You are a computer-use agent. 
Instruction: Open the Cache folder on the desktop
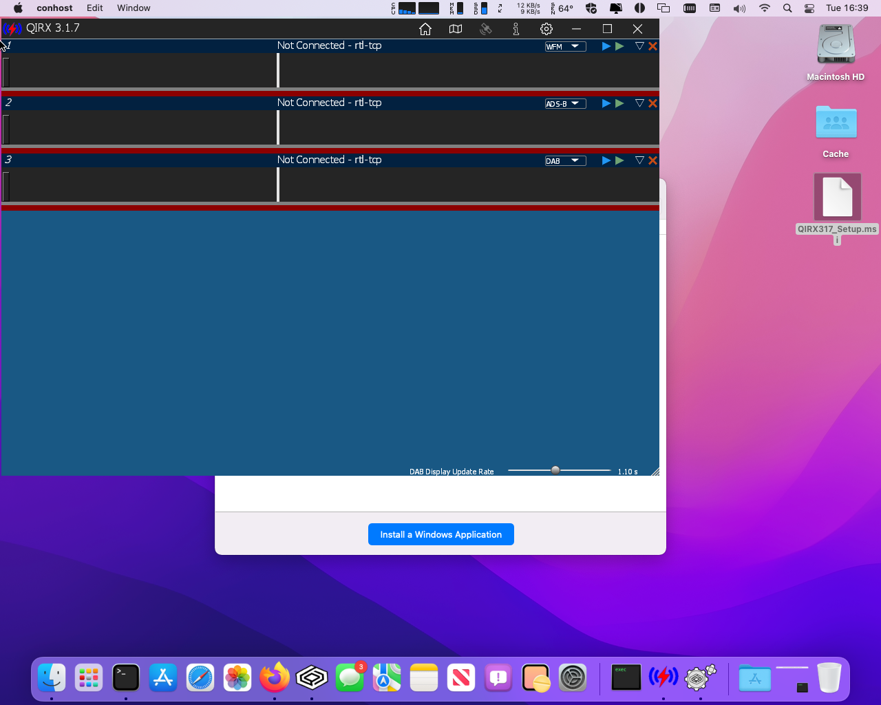(836, 131)
